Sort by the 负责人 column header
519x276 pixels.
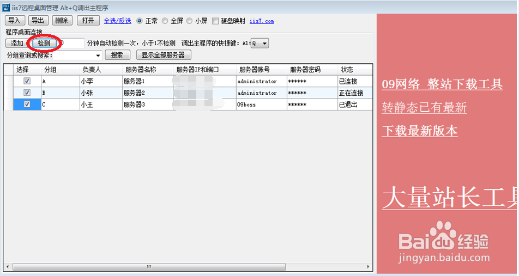[x=101, y=70]
